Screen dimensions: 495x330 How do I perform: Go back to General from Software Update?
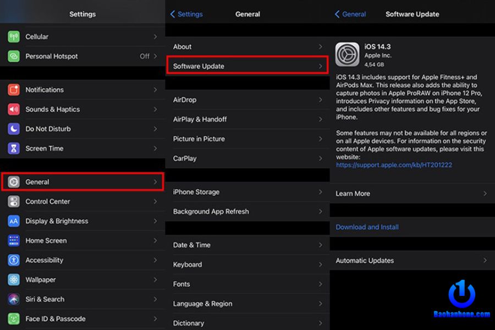pos(350,14)
